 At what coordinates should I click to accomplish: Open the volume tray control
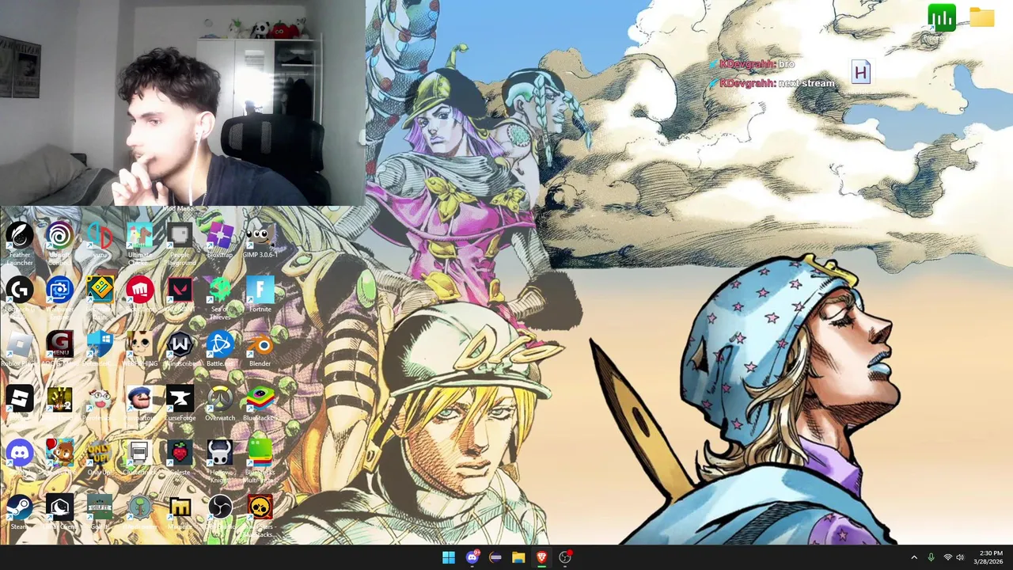(960, 557)
